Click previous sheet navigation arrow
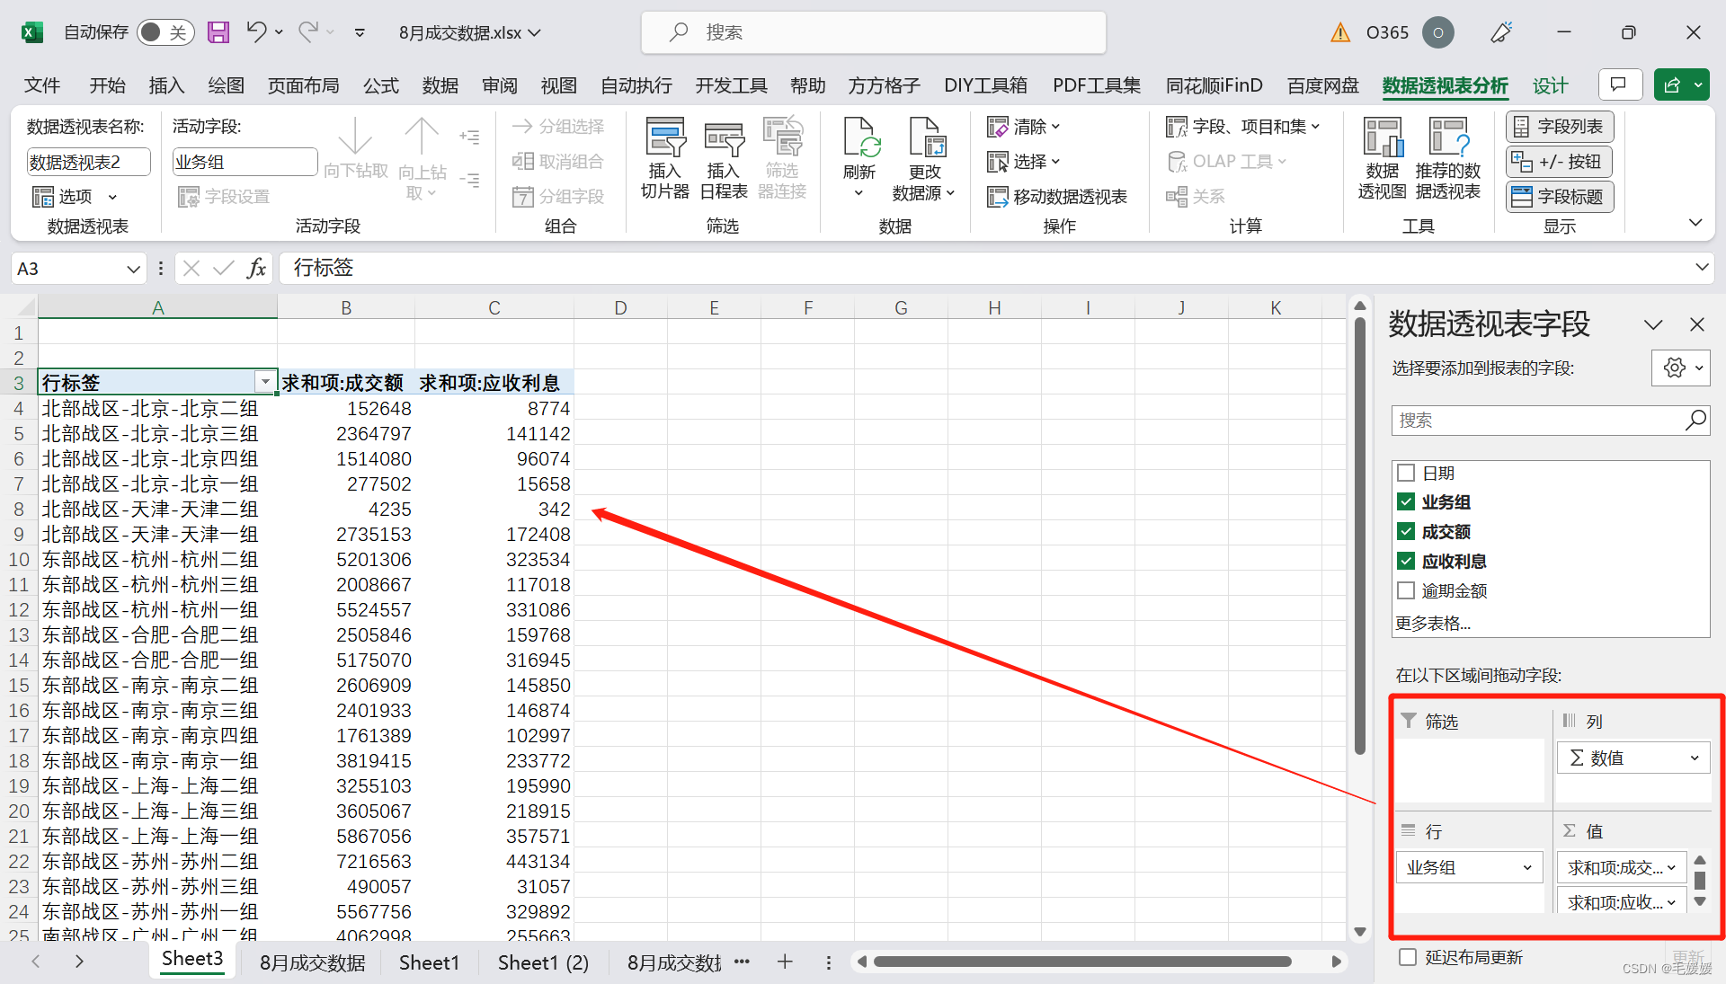This screenshot has height=984, width=1726. tap(36, 962)
